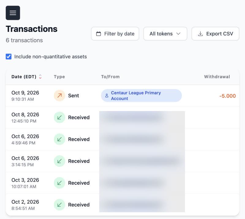Click the download icon in Export CSV
The width and height of the screenshot is (245, 219).
[x=200, y=34]
